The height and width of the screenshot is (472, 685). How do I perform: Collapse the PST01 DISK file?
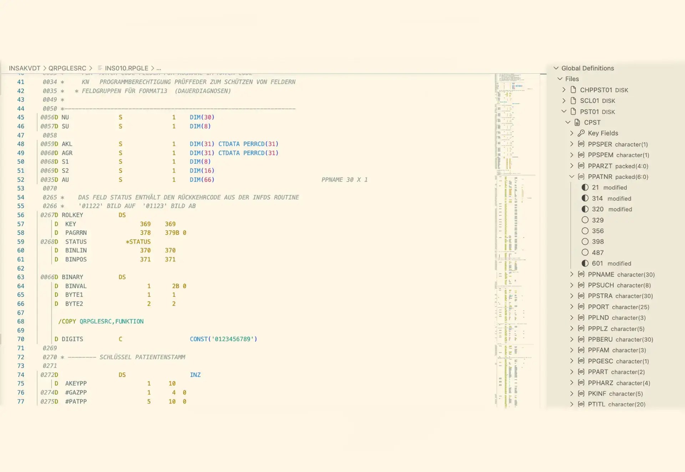click(x=564, y=112)
